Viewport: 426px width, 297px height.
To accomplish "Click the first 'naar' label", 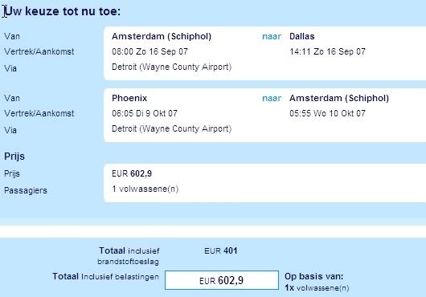I will tap(272, 36).
